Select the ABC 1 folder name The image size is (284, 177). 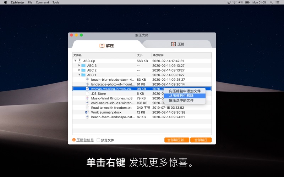pyautogui.click(x=92, y=75)
